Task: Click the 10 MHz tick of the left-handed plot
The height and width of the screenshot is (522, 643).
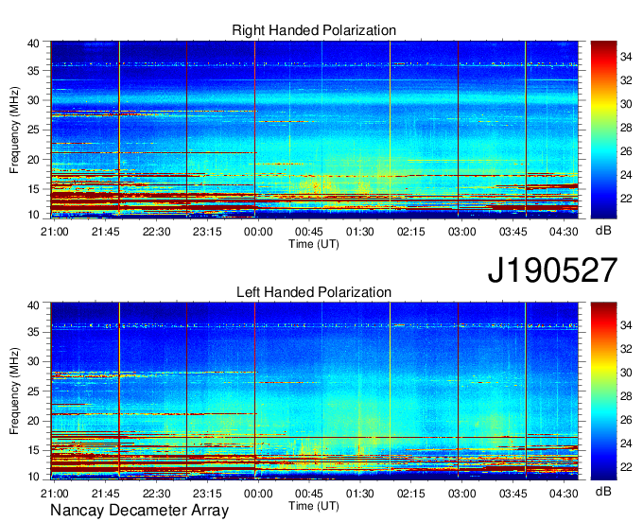Action: [33, 477]
